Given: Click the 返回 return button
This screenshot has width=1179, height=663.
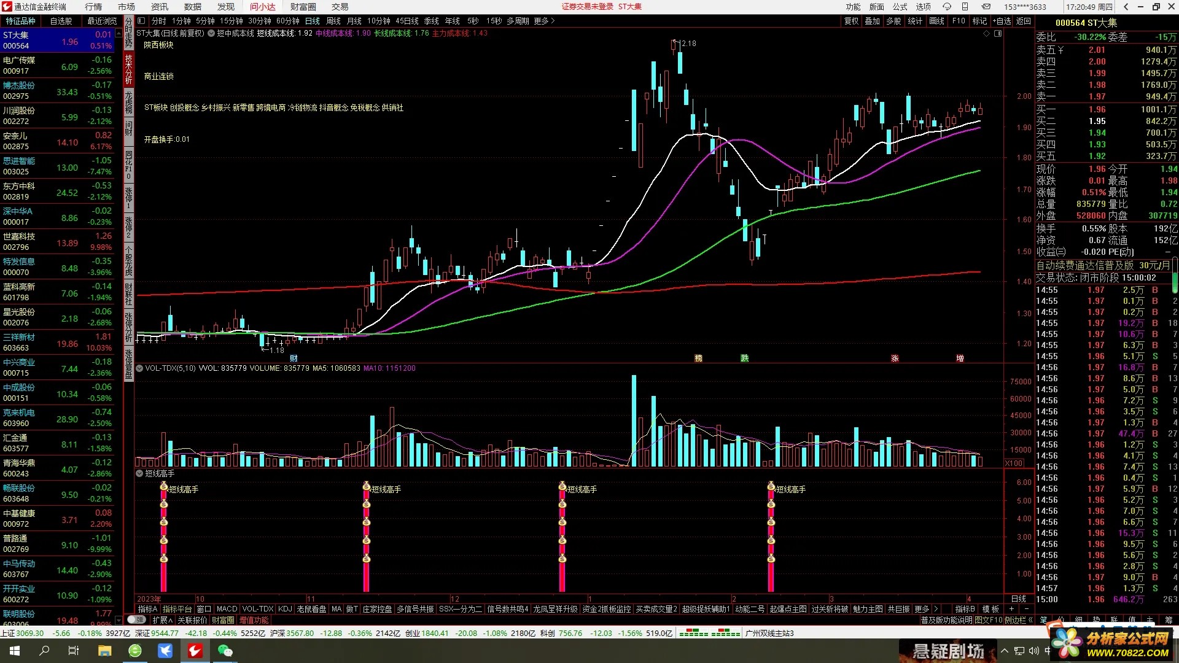Looking at the screenshot, I should coord(1024,21).
